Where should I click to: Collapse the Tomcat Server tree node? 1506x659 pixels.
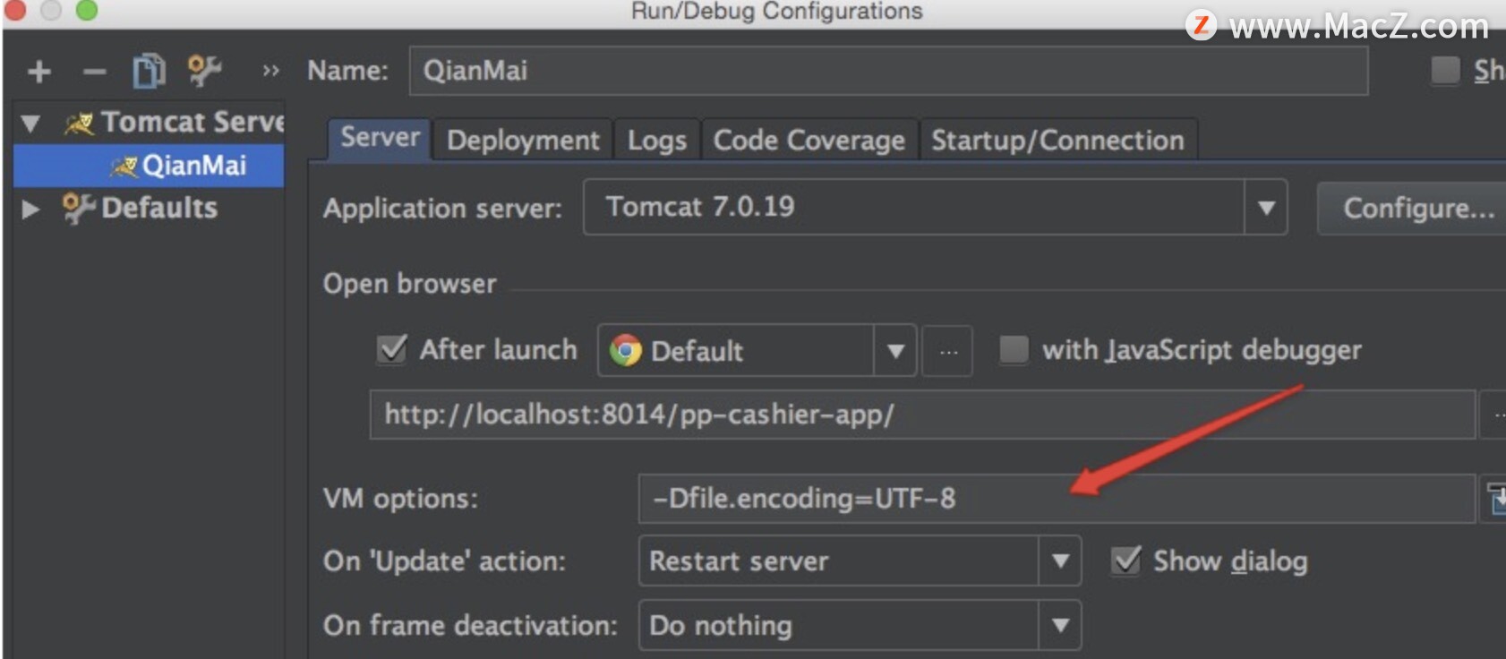tap(30, 123)
